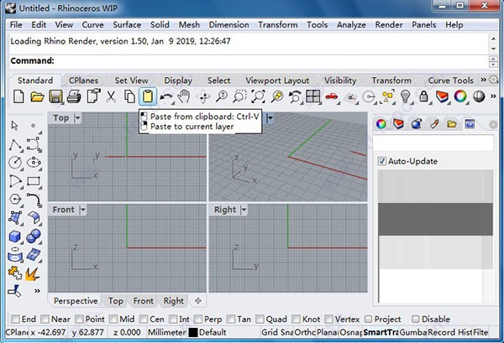Screen dimensions: 504x343
Task: Select the Lock padlock icon
Action: (x=423, y=96)
